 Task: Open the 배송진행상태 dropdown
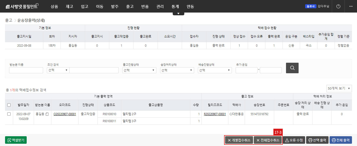point(215,70)
